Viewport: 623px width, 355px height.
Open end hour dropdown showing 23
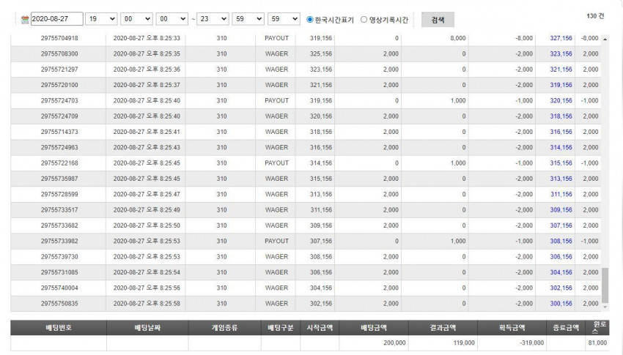213,18
